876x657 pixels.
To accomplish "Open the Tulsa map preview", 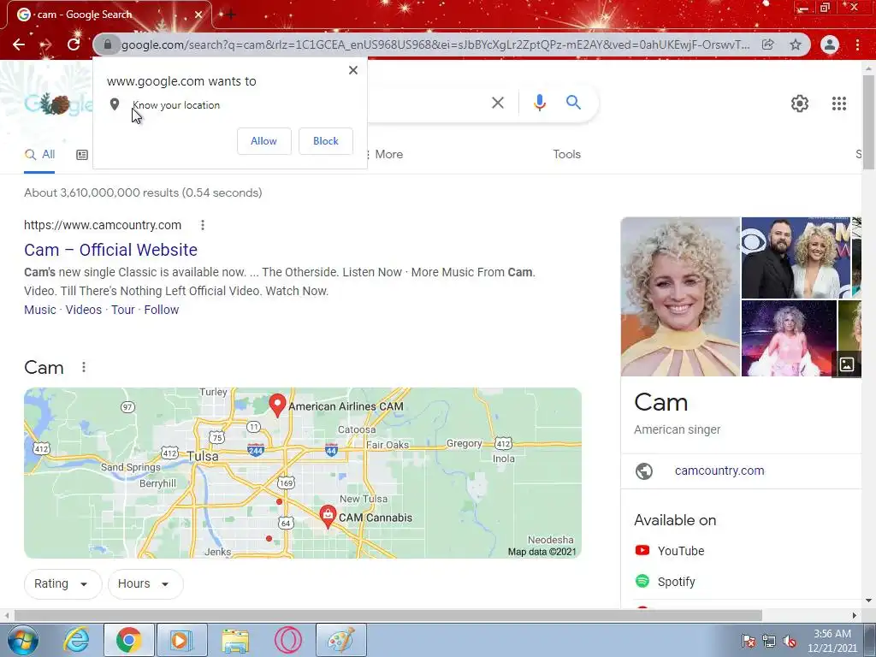I will click(303, 473).
